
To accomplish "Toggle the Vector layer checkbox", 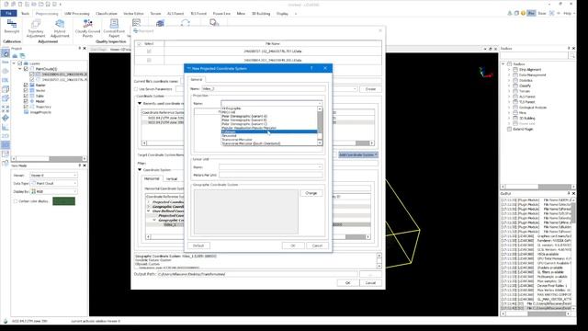I will pyautogui.click(x=26, y=90).
